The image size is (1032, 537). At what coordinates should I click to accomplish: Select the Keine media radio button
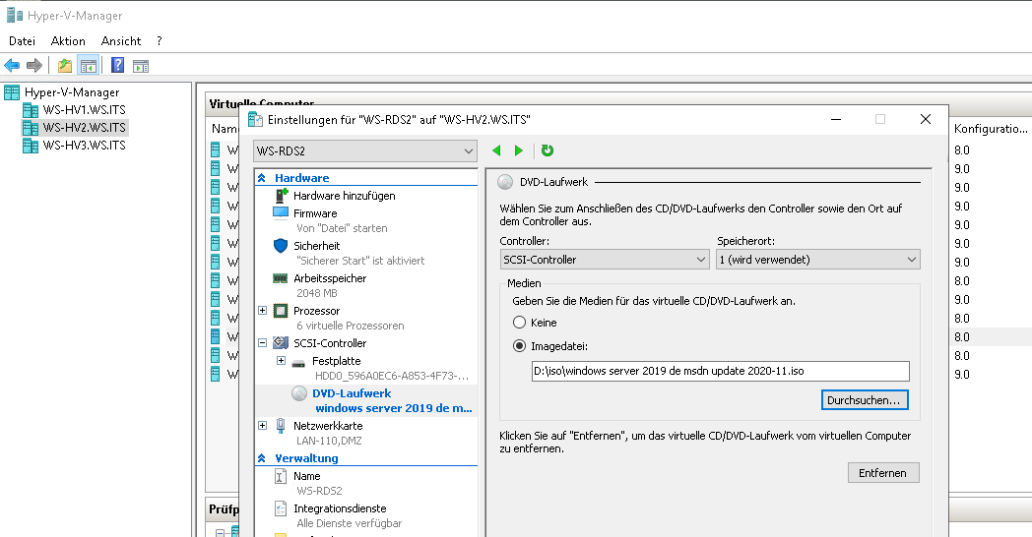pyautogui.click(x=519, y=322)
